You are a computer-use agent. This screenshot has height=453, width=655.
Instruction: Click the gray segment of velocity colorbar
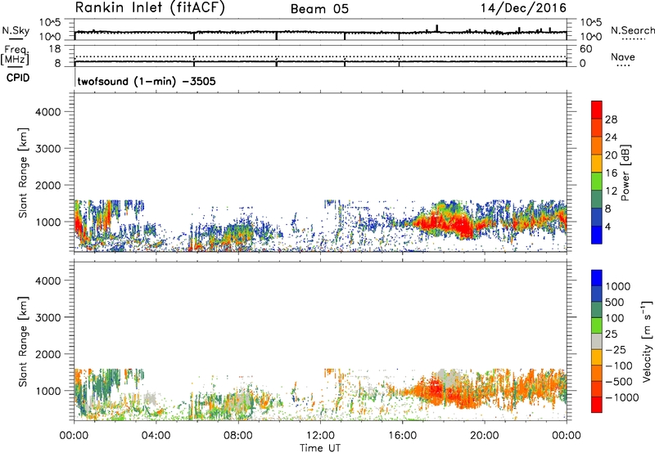[597, 341]
